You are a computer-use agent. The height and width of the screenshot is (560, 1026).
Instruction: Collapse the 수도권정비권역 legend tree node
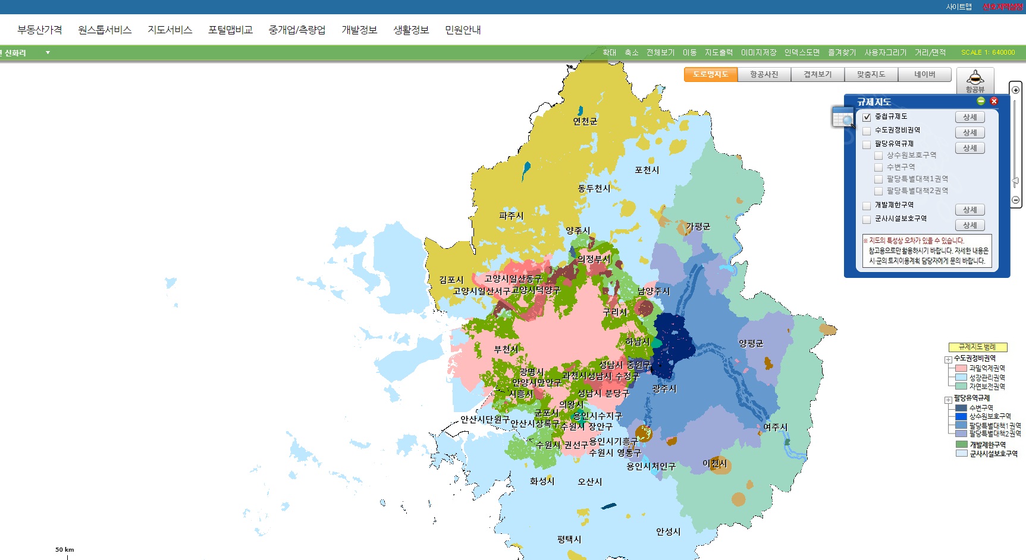[x=948, y=360]
